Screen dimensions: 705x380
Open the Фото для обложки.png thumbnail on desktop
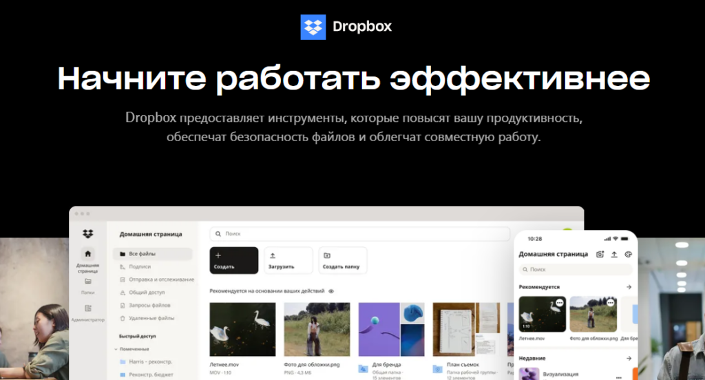tap(317, 330)
